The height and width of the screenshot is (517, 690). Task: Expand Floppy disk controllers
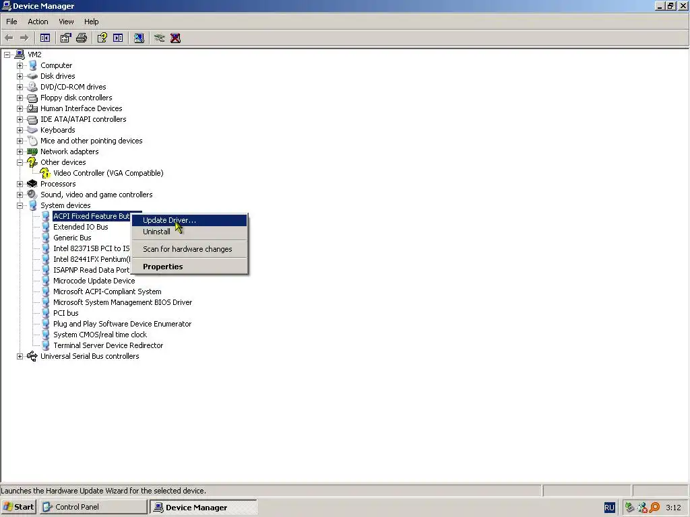(x=20, y=98)
